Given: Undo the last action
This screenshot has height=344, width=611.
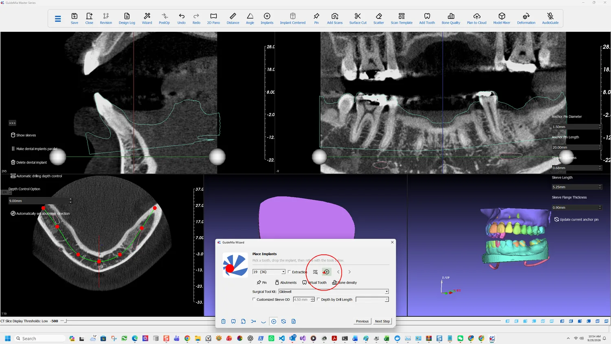Looking at the screenshot, I should click(182, 18).
